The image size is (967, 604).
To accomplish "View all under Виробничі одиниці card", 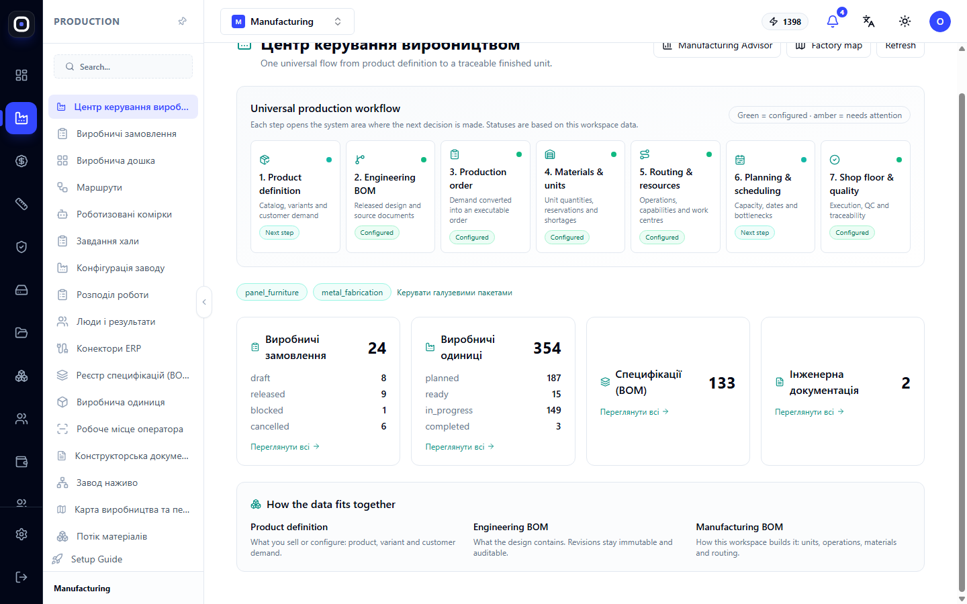I will coord(459,446).
